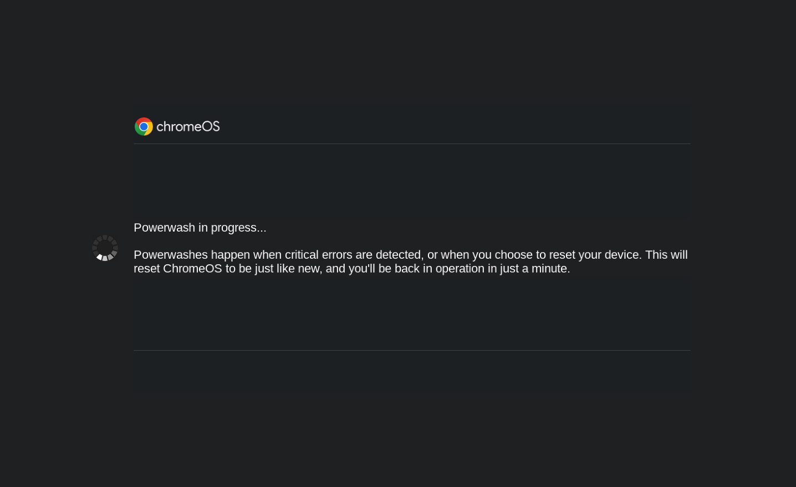
Task: Click the chromeOS wordmark text
Action: (188, 127)
